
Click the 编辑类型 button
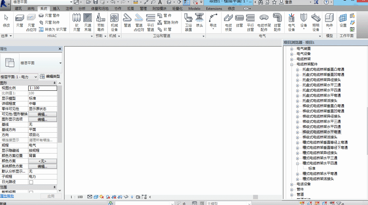pyautogui.click(x=50, y=76)
